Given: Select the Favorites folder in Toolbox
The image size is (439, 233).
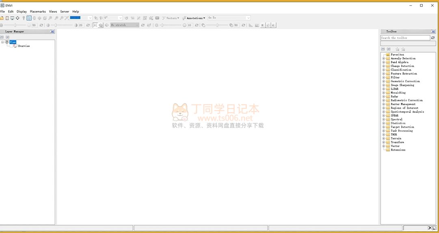Looking at the screenshot, I should coord(397,55).
